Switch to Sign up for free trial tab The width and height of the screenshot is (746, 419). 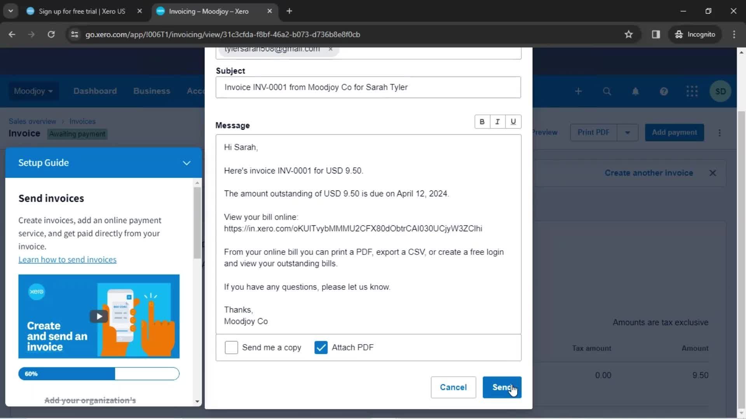pyautogui.click(x=82, y=11)
